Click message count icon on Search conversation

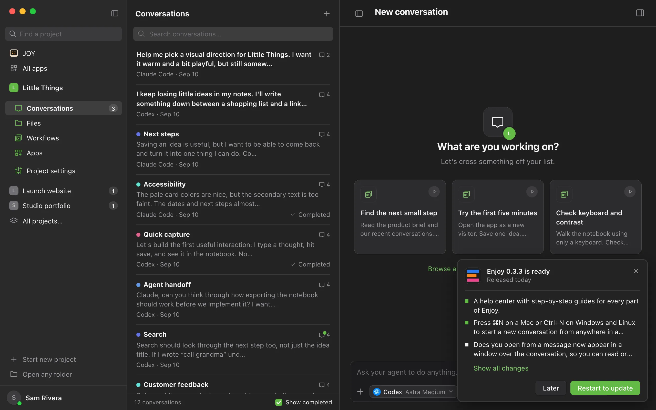point(322,335)
